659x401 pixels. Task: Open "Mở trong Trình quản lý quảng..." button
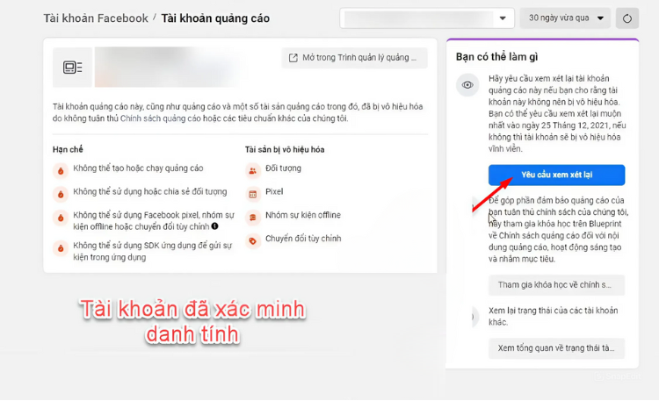pyautogui.click(x=355, y=58)
